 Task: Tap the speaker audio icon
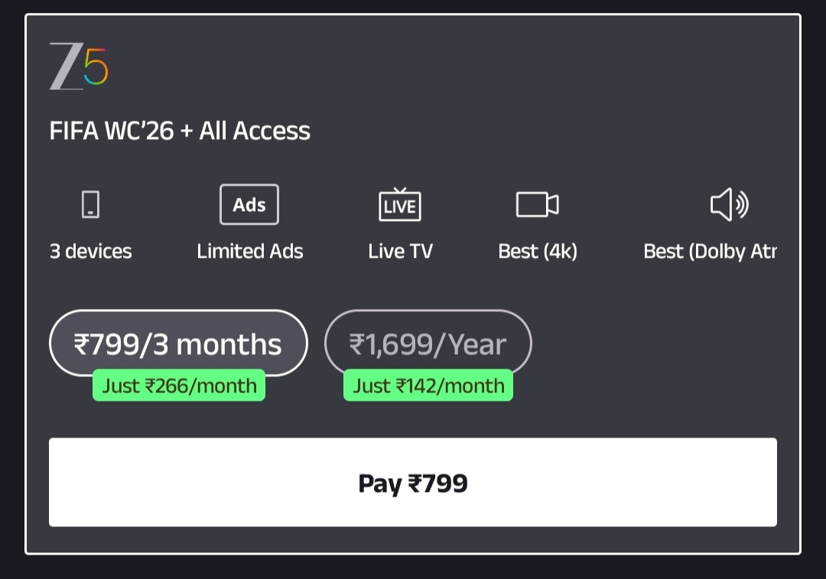(729, 204)
